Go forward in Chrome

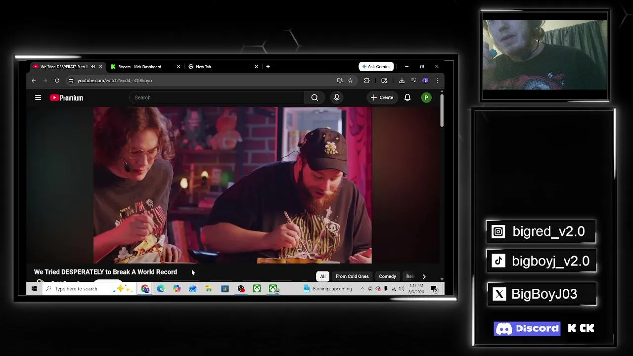[45, 81]
